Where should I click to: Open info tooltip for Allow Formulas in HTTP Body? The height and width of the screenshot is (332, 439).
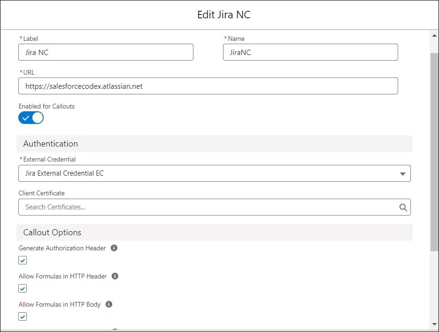coord(109,304)
